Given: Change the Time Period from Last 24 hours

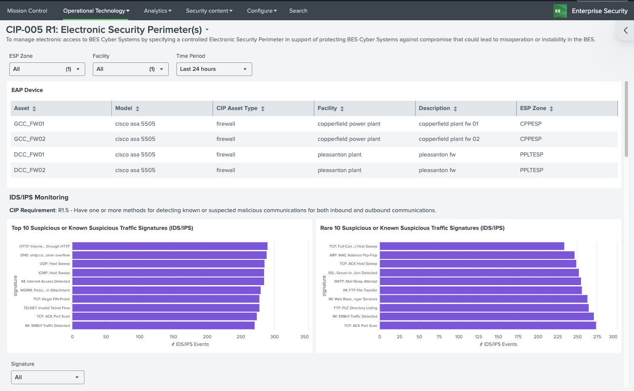Looking at the screenshot, I should pos(214,69).
